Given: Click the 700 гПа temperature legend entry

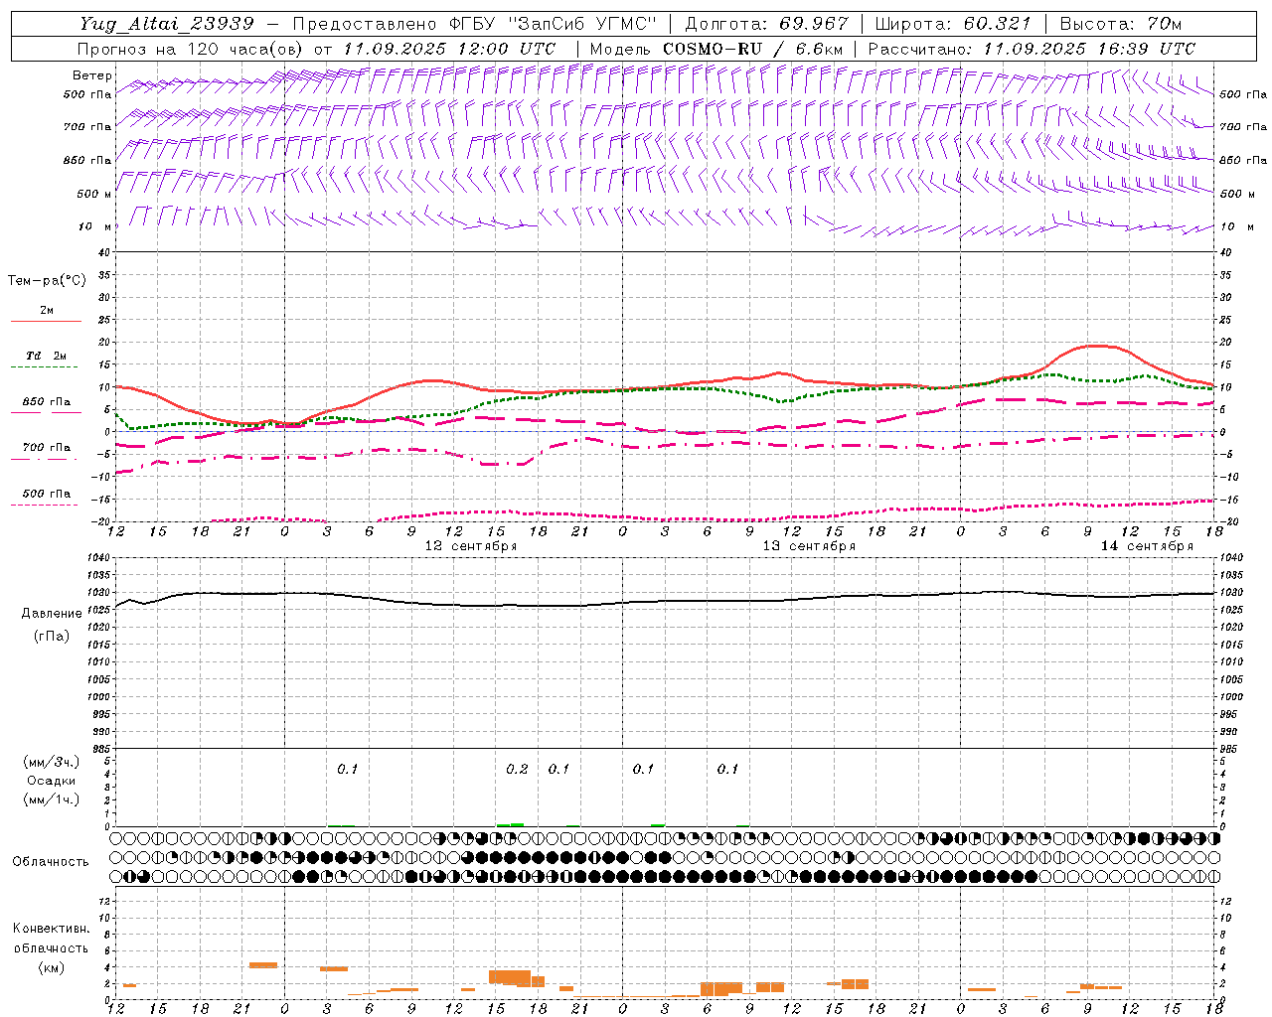Looking at the screenshot, I should pos(47,448).
